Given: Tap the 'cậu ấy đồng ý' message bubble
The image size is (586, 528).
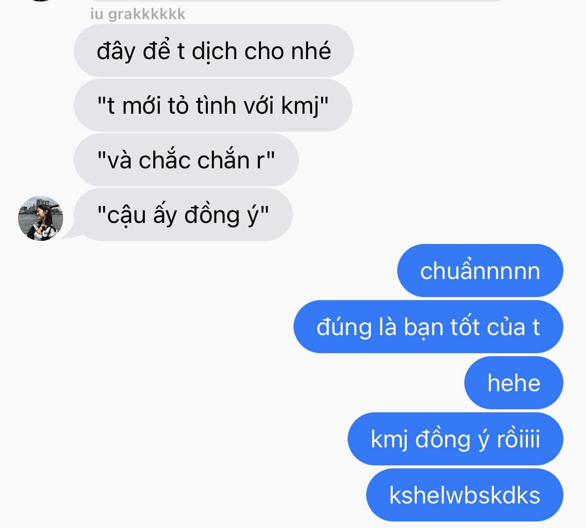Looking at the screenshot, I should pos(183,214).
